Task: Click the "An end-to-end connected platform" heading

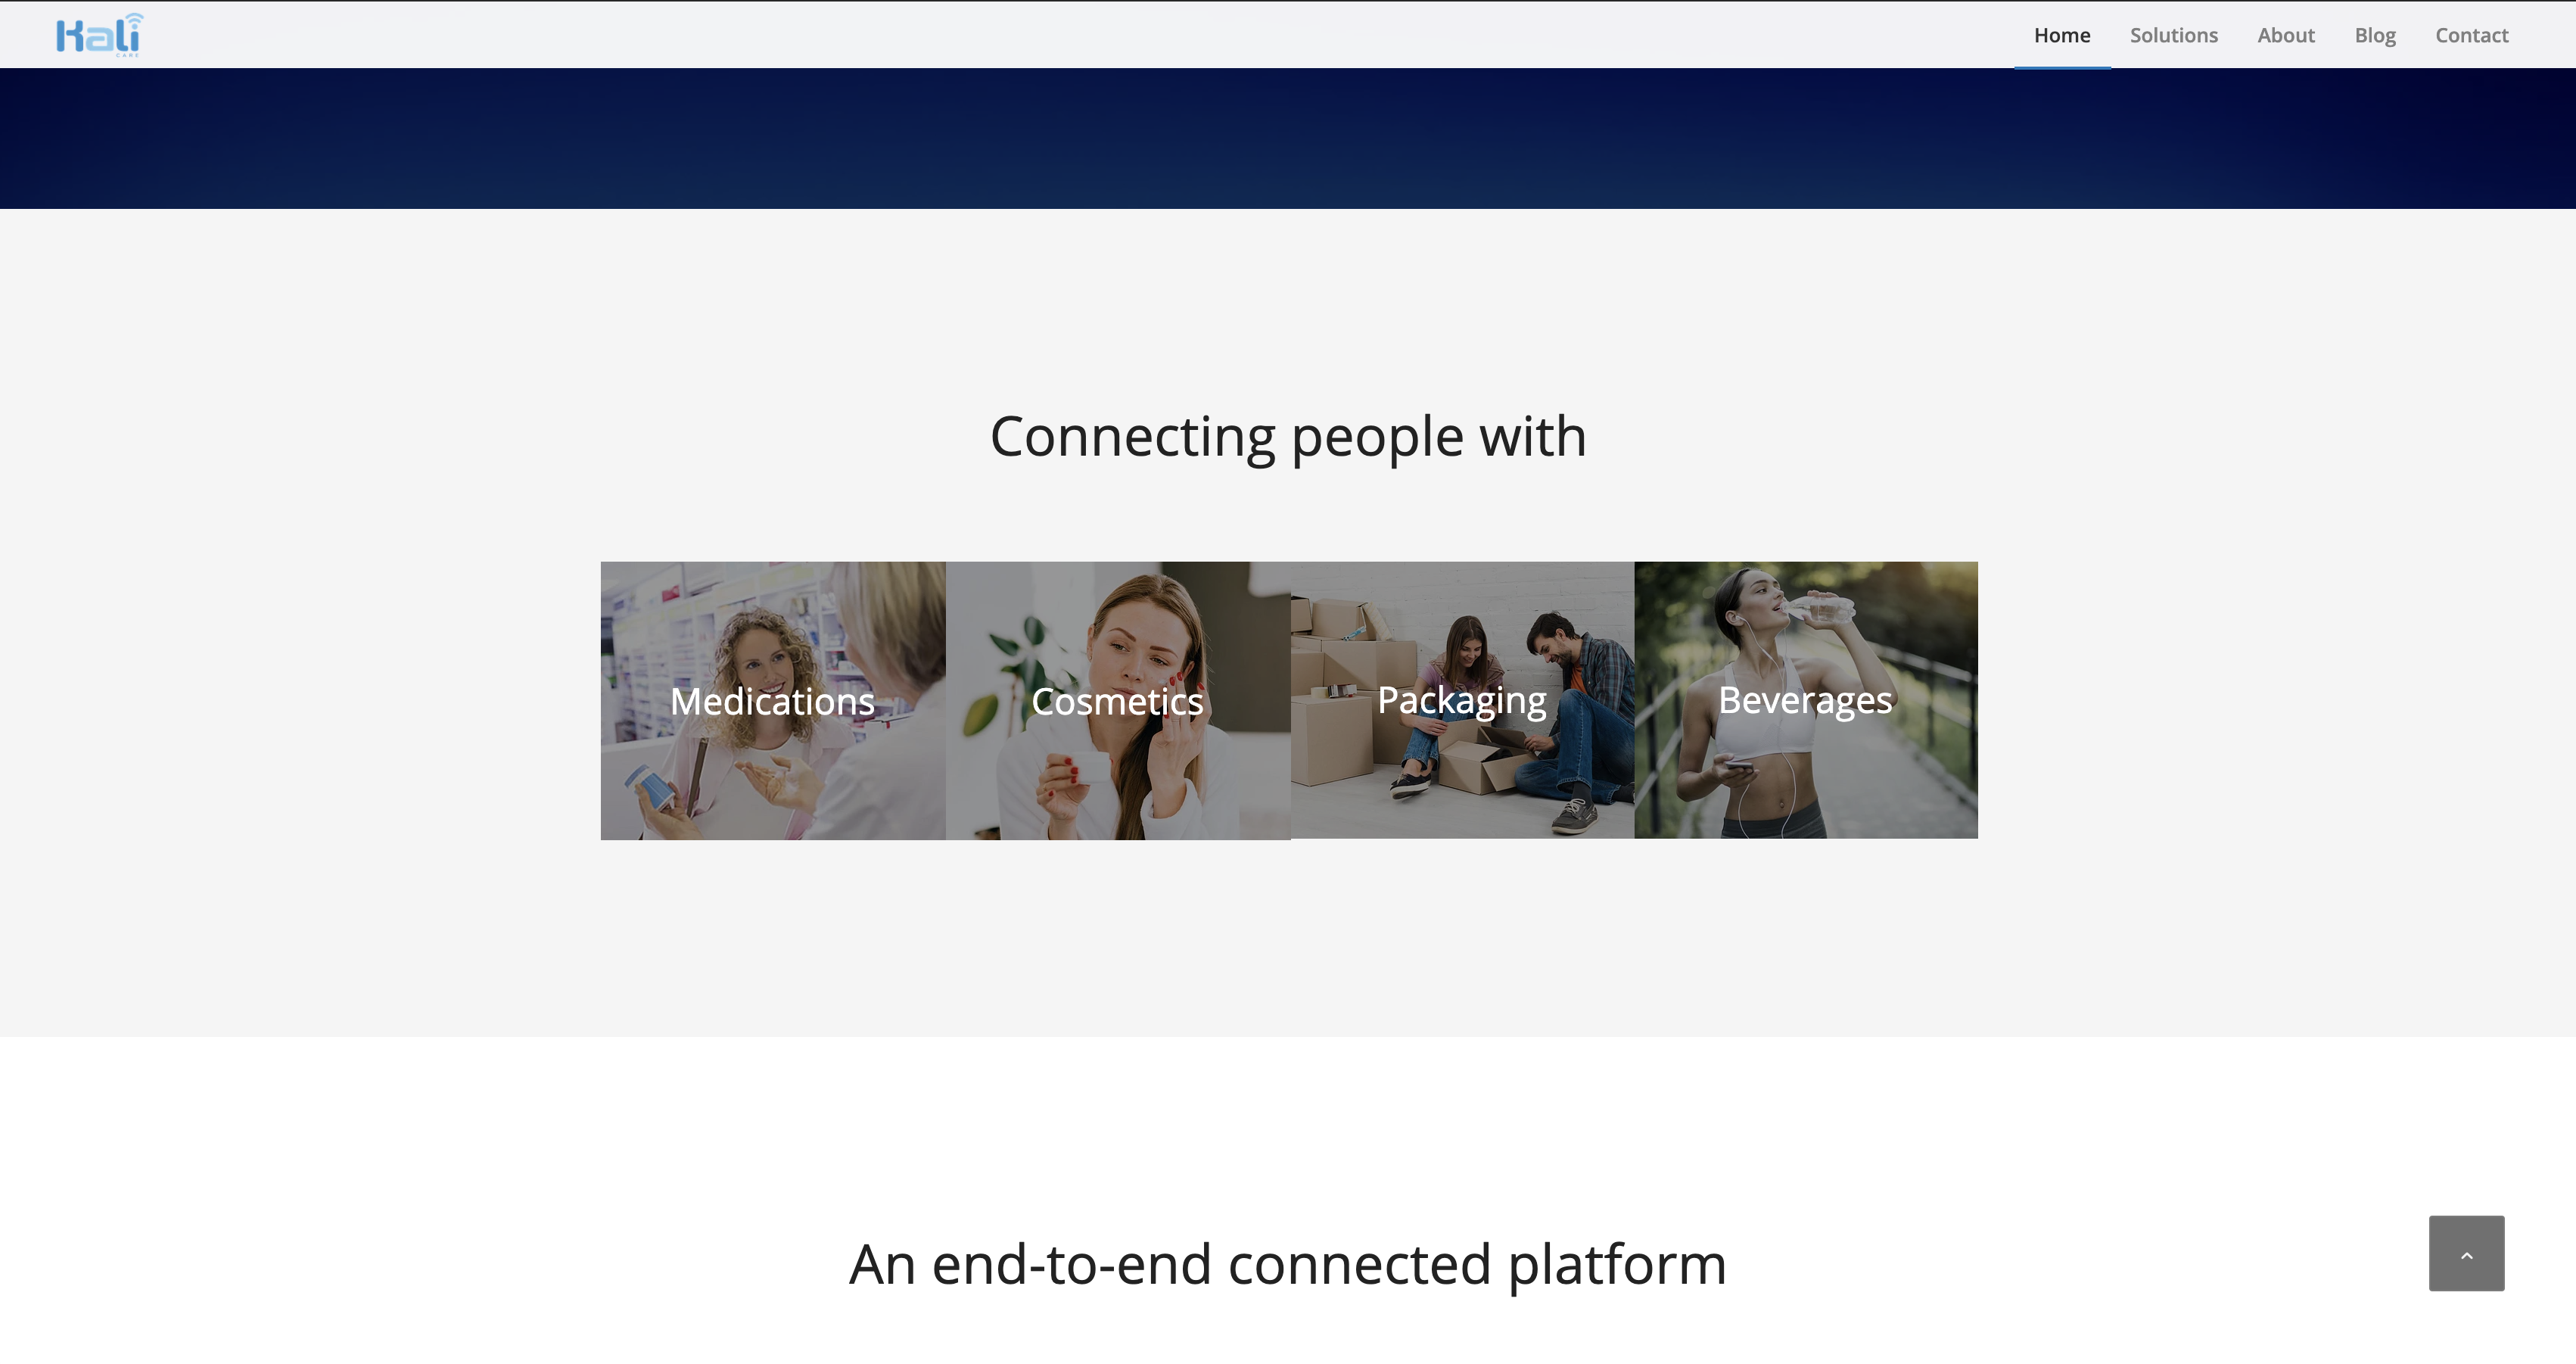Action: (1288, 1264)
